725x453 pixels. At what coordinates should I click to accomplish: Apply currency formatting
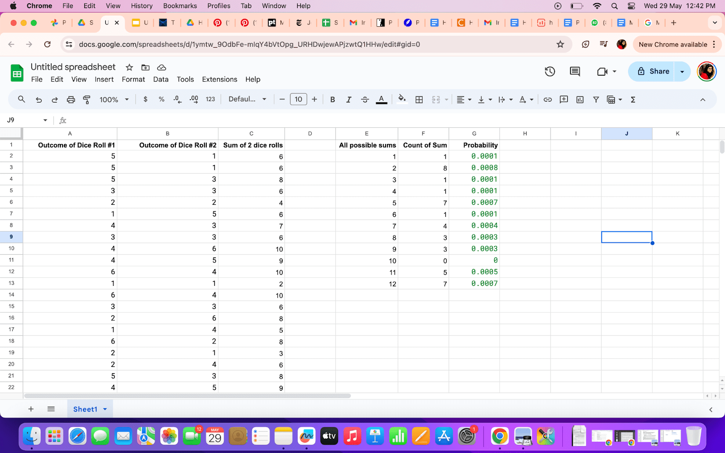tap(145, 99)
